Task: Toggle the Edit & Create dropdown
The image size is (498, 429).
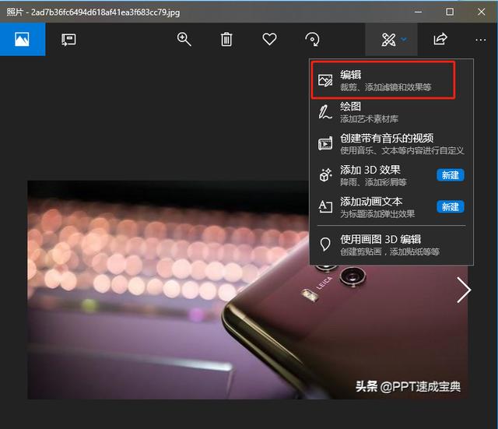Action: 391,40
